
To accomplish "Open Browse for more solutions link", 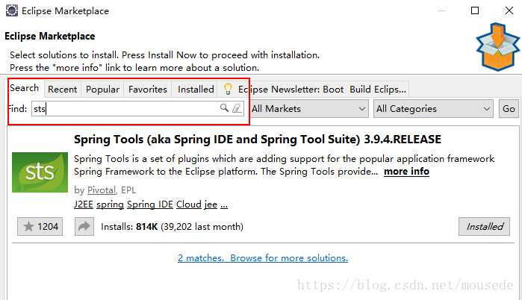I will click(x=263, y=257).
